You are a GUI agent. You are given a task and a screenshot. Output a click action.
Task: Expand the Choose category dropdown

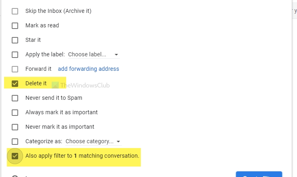(93, 141)
